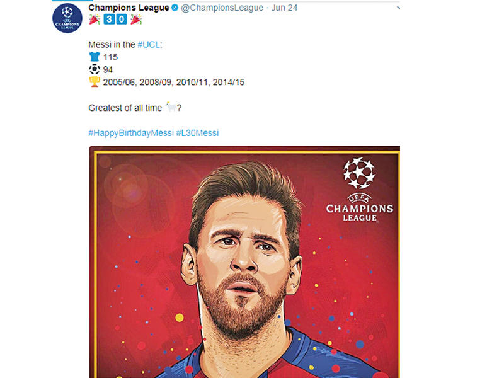The height and width of the screenshot is (378, 504).
Task: Click the goat emoji
Action: point(170,108)
